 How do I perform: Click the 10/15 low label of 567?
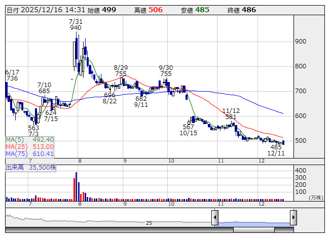point(188,130)
